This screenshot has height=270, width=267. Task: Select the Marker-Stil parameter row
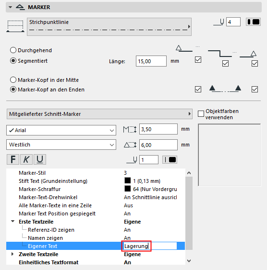click(96, 173)
